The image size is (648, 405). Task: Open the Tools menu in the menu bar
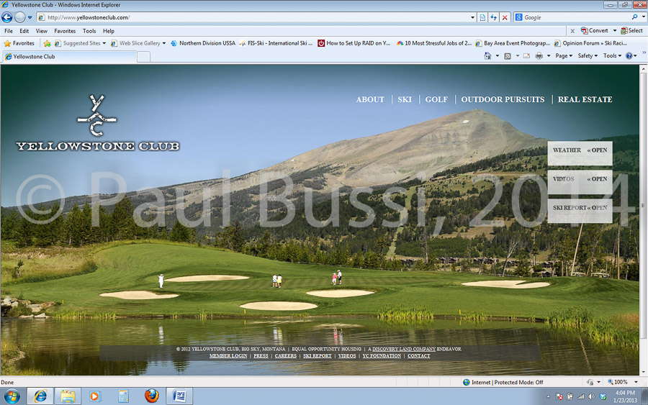tap(89, 31)
